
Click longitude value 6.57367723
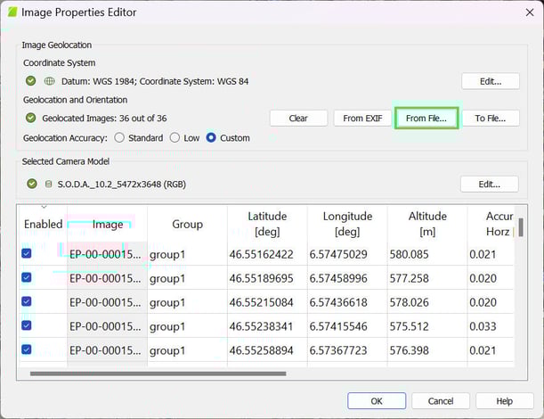(x=338, y=350)
